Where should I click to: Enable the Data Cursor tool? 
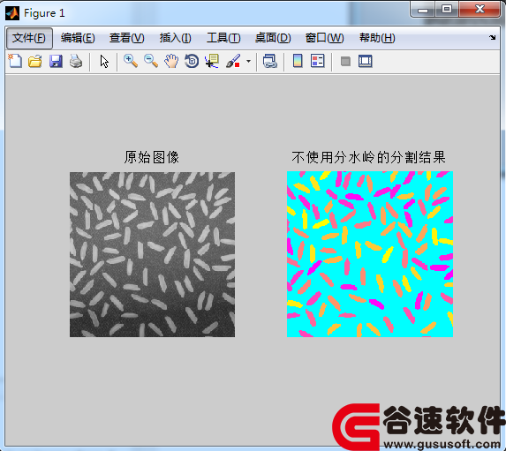(x=212, y=61)
